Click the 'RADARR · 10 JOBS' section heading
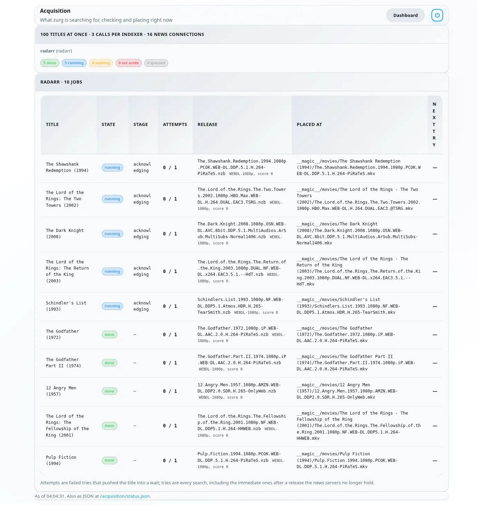The height and width of the screenshot is (505, 478). click(x=61, y=82)
